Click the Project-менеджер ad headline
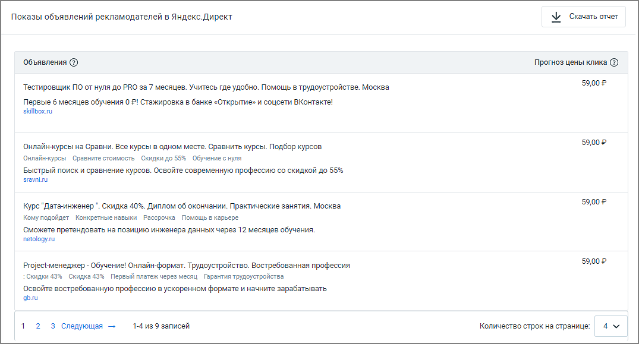 tap(187, 266)
